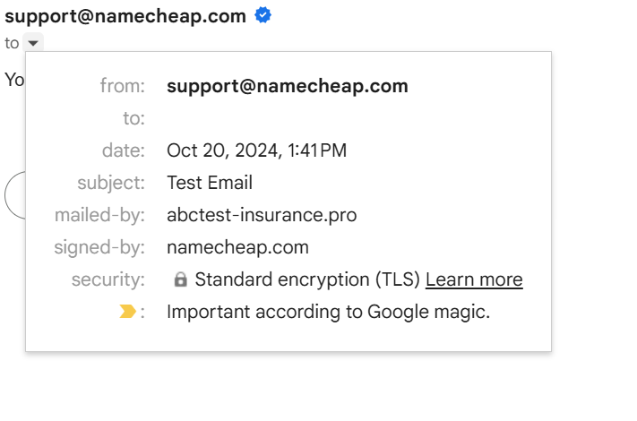637x421 pixels.
Task: Click the bold from address support@namecheap.com
Action: [x=288, y=86]
